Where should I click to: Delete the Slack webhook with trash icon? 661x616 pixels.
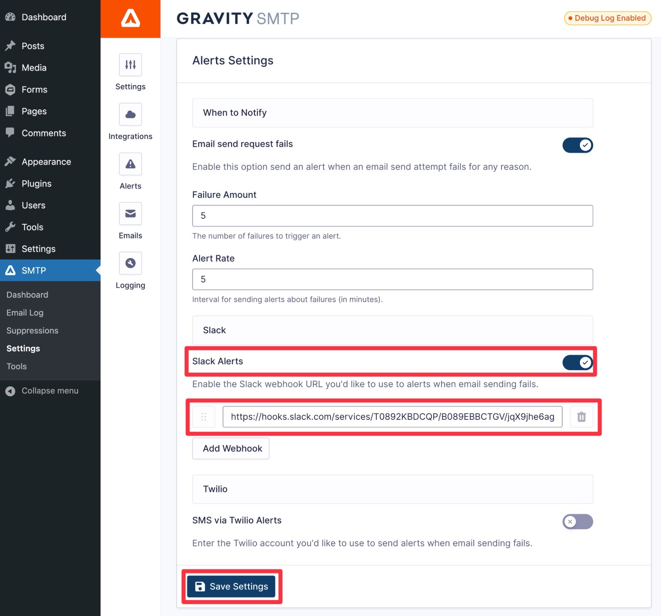582,417
